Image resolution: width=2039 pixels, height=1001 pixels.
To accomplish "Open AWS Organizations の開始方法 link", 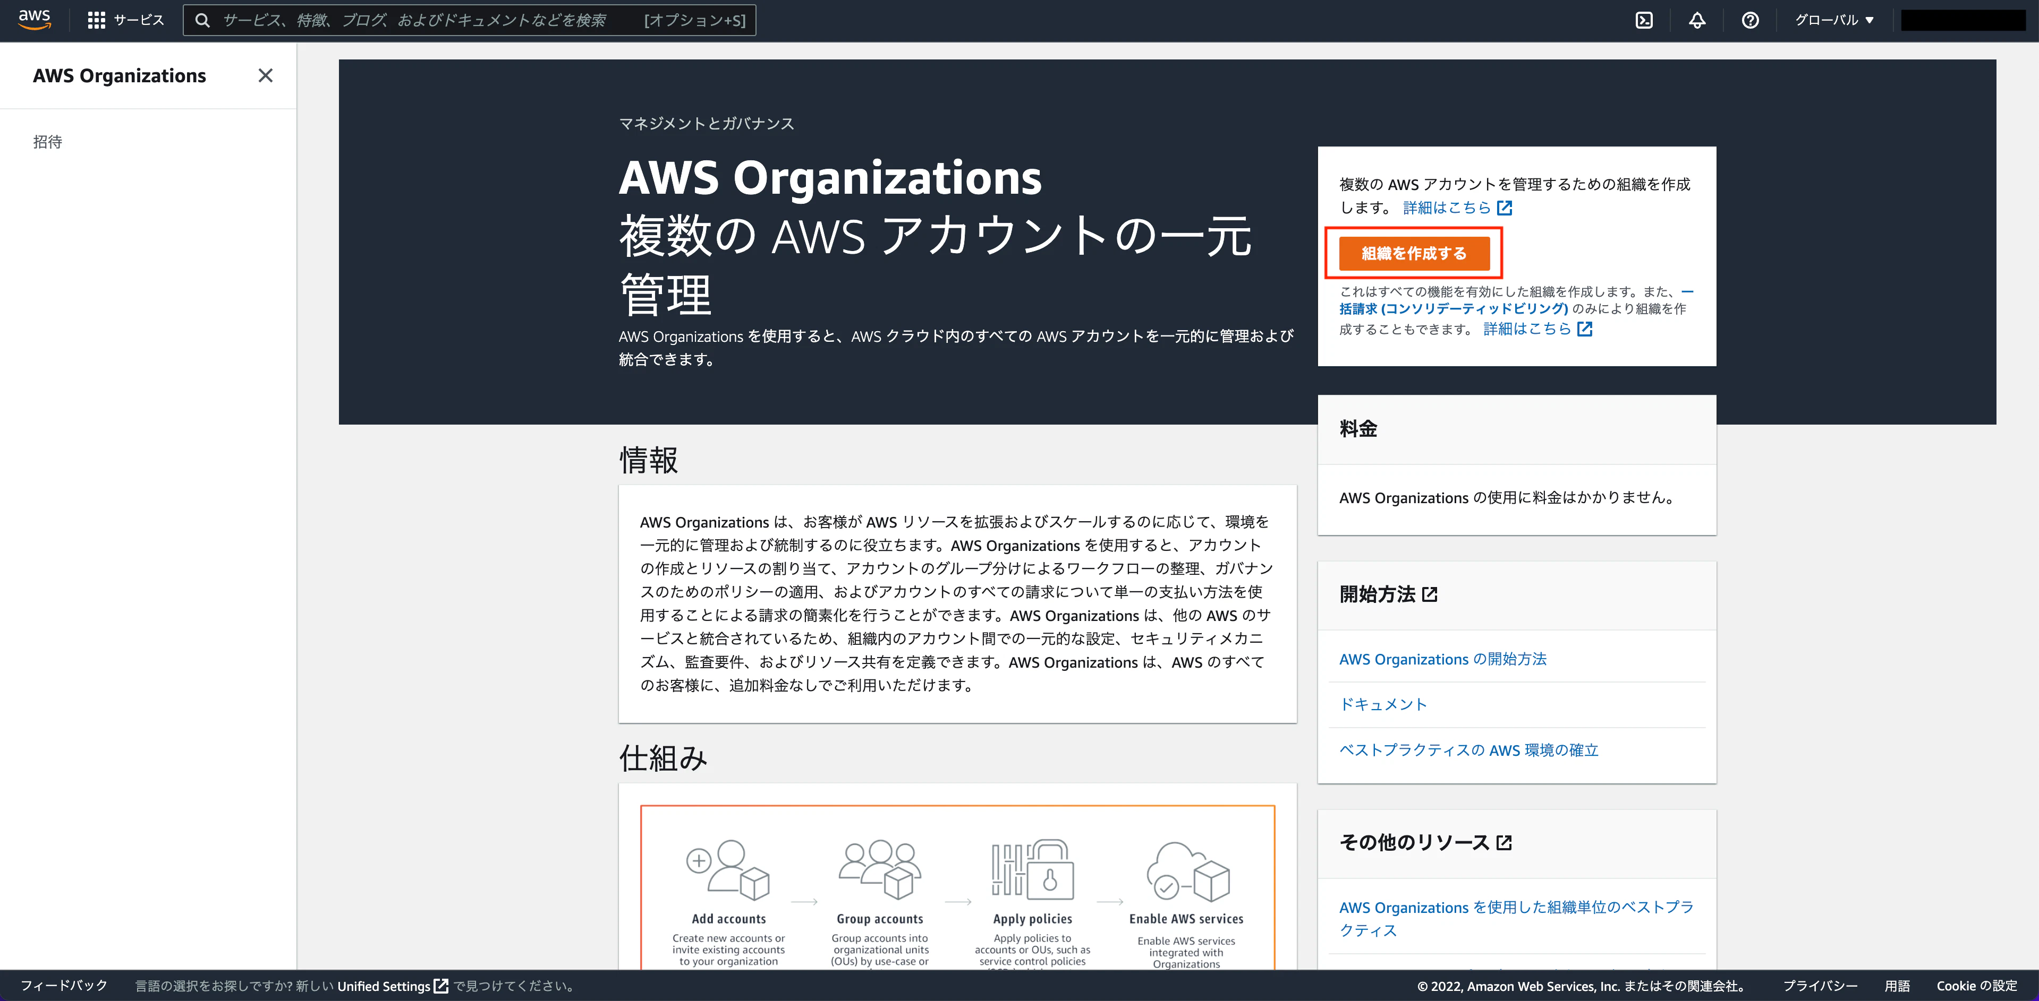I will (x=1442, y=659).
